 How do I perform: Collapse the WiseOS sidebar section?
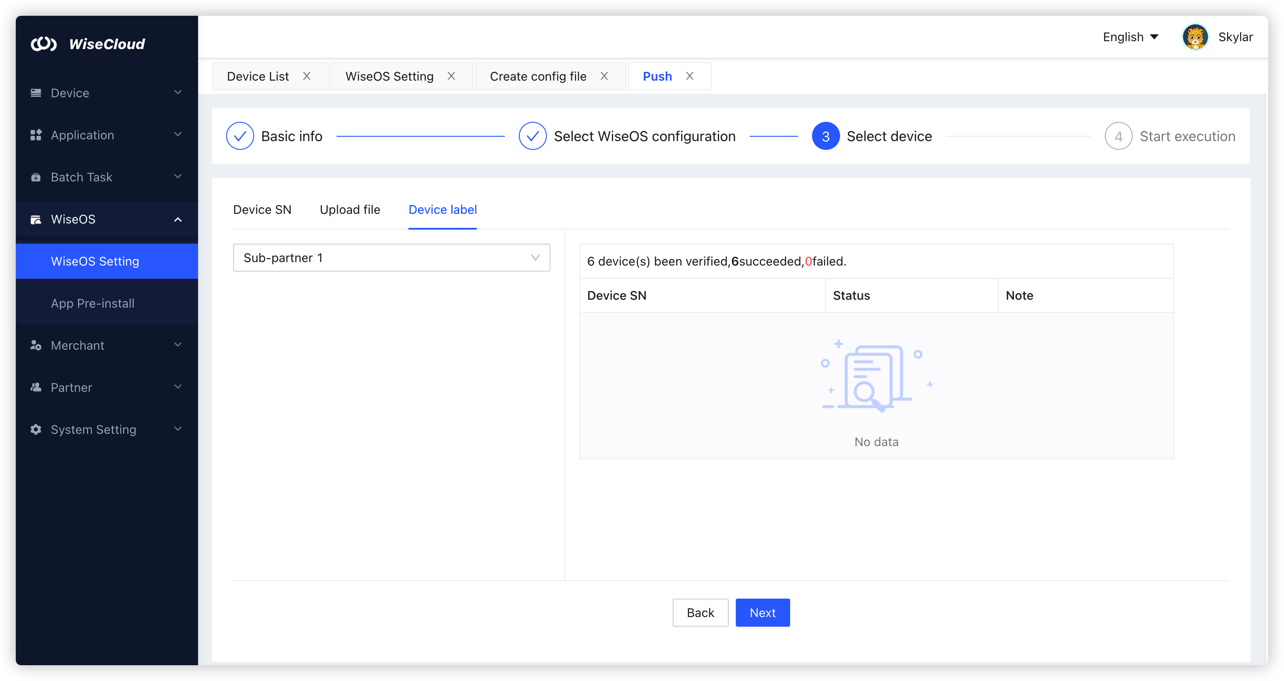(x=177, y=220)
